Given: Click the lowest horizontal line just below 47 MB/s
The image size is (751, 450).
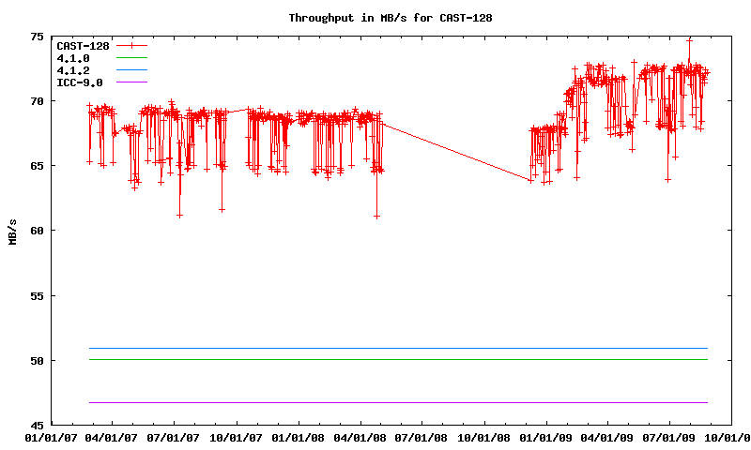Looking at the screenshot, I should point(394,402).
